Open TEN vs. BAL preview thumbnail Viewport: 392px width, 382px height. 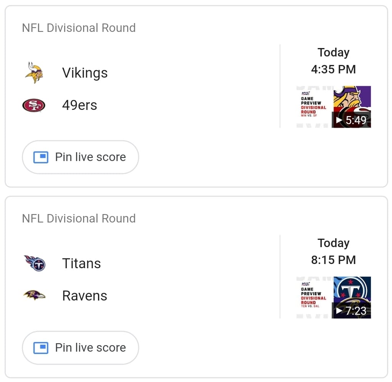pyautogui.click(x=334, y=297)
